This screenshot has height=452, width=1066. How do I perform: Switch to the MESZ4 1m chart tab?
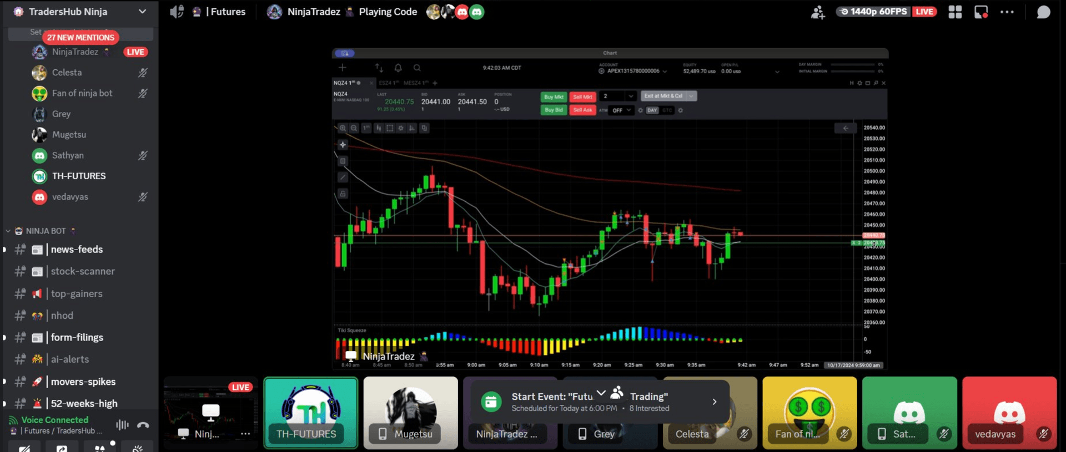416,83
